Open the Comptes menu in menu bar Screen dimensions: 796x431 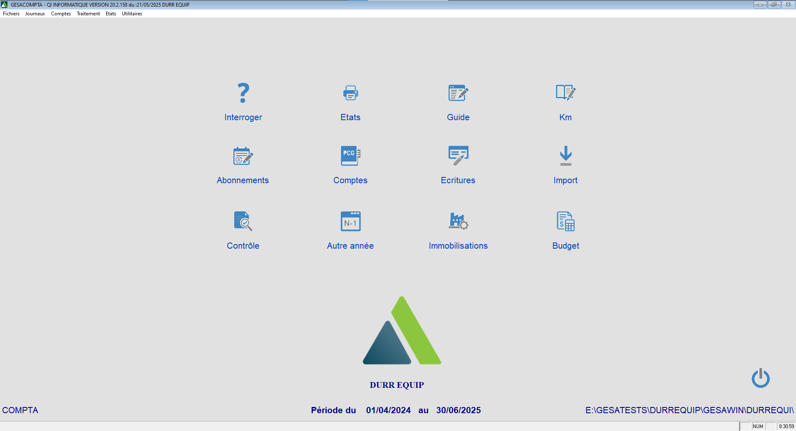(61, 14)
